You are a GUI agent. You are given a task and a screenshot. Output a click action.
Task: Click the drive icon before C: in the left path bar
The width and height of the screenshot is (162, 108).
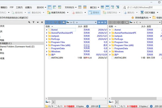coord(68,22)
